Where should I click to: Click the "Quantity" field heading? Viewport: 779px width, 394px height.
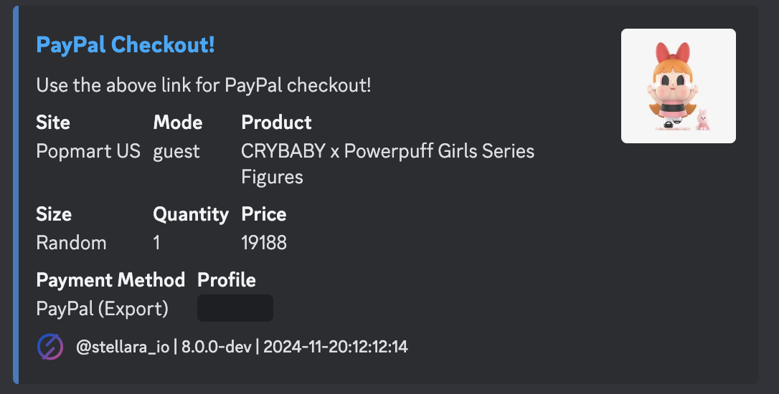pyautogui.click(x=191, y=214)
